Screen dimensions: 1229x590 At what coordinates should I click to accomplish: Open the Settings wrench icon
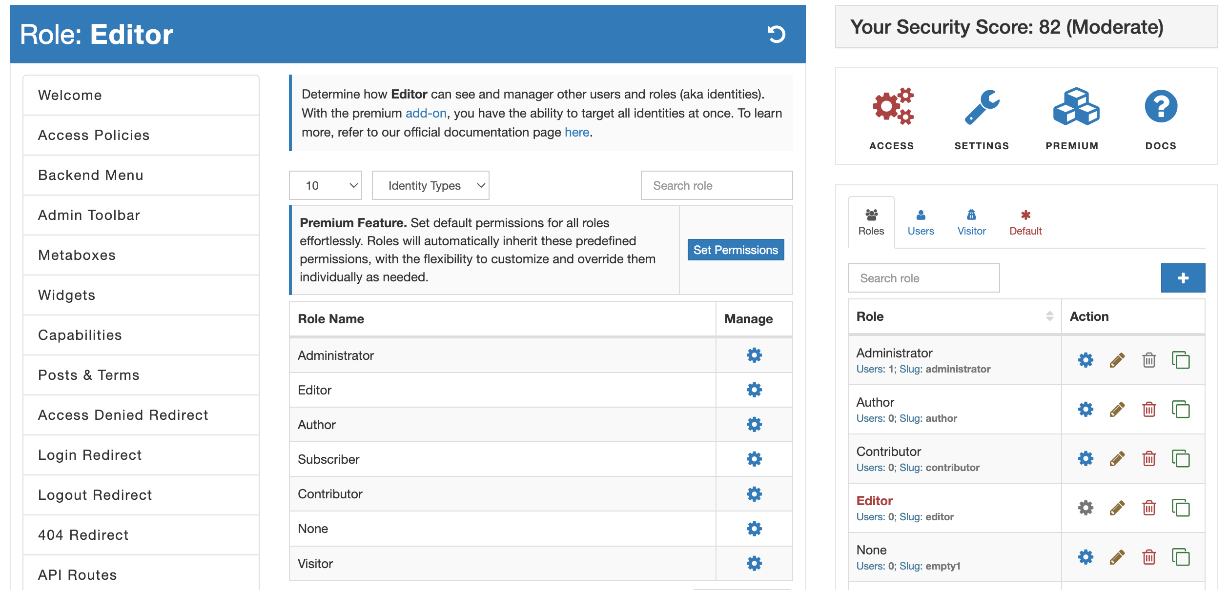(982, 107)
